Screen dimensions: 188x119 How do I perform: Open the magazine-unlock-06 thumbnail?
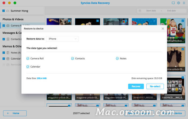pyautogui.click(x=59, y=97)
